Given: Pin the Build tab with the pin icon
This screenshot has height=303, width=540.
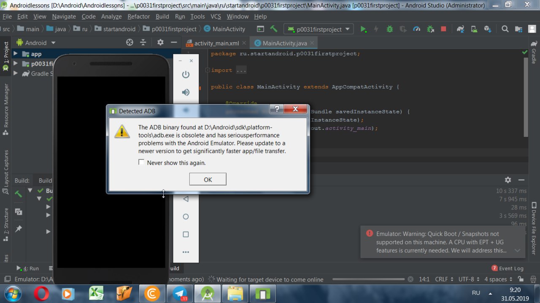Looking at the screenshot, I should point(19,228).
